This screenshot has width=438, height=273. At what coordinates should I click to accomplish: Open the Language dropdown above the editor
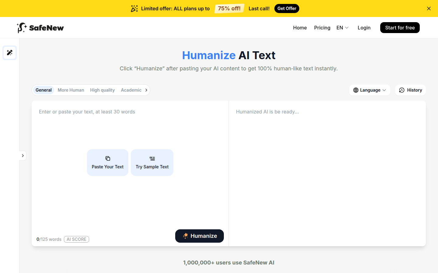[x=370, y=90]
